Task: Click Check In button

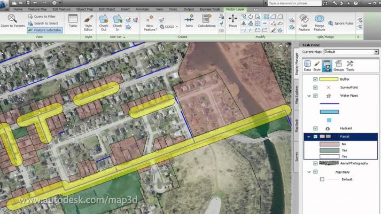Action: click(x=118, y=21)
